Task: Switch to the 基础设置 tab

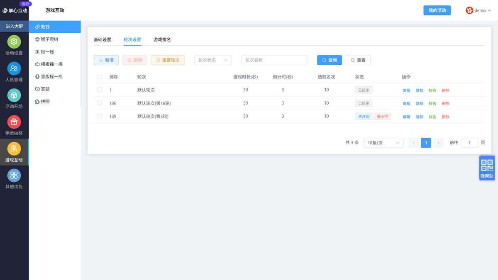Action: tap(103, 40)
